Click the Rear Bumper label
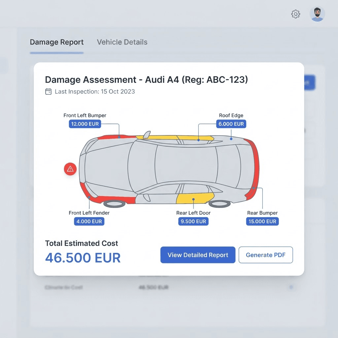The image size is (338, 338). click(262, 213)
